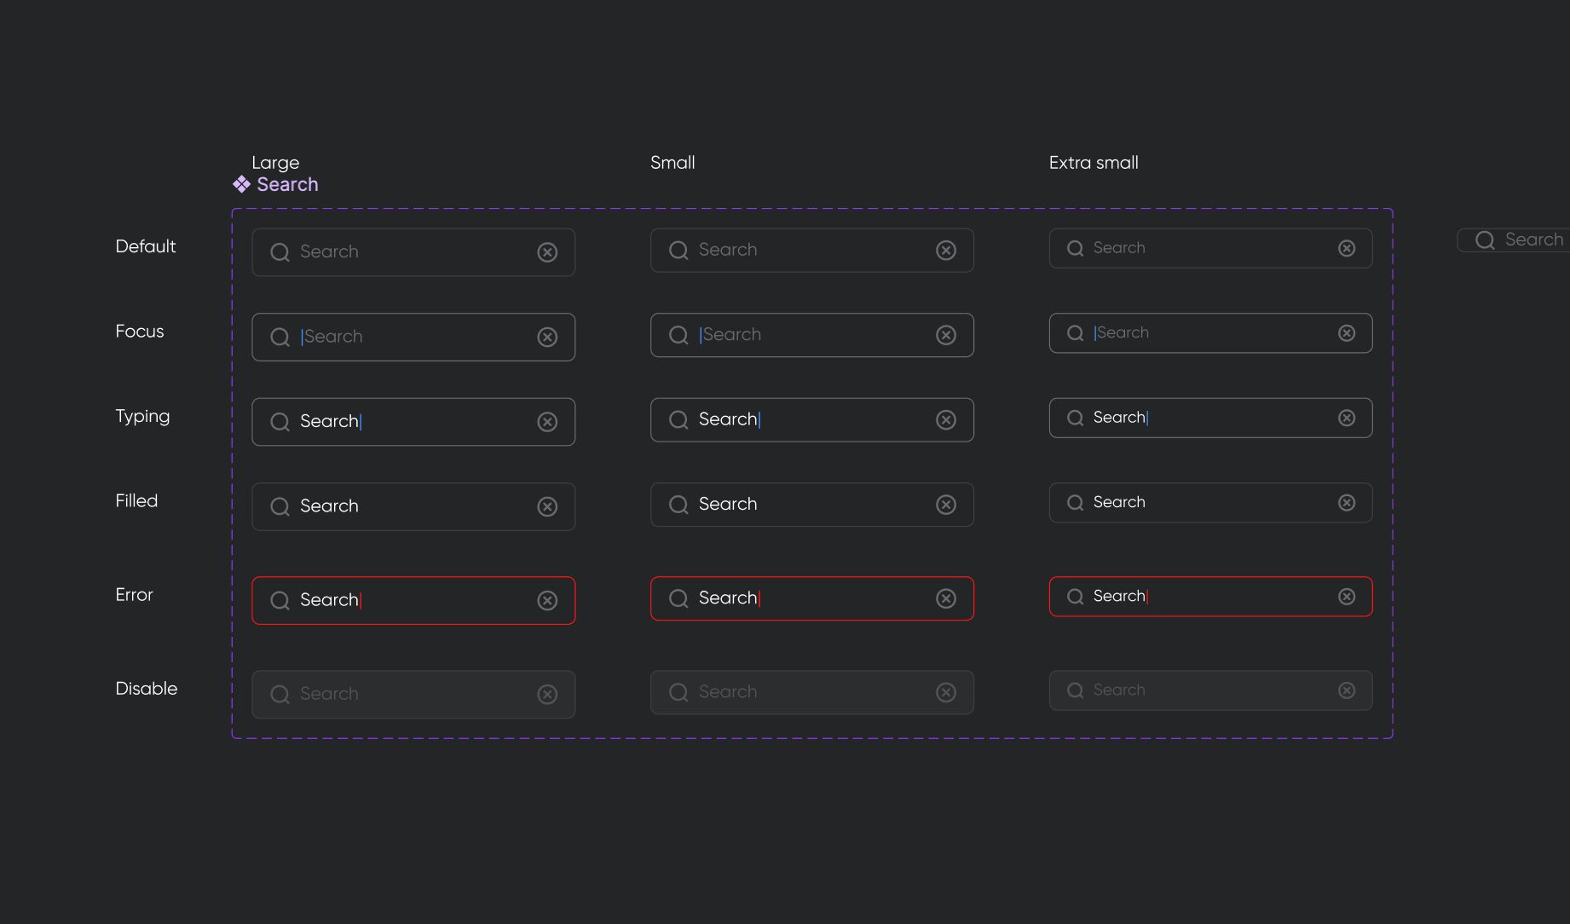The height and width of the screenshot is (924, 1570).
Task: Click magnifier icon in Extra small Typing field
Action: click(x=1076, y=418)
